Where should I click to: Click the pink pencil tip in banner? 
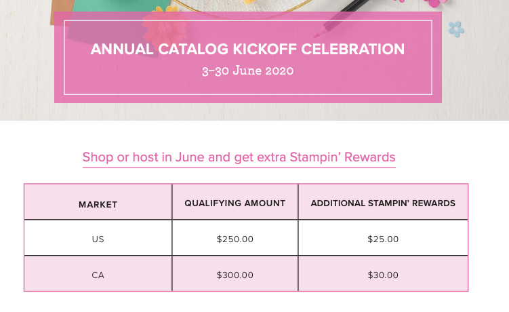coord(320,33)
